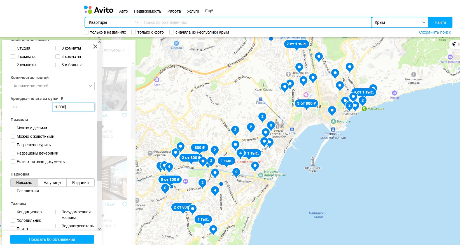Check the 3 комнаты option

(58, 48)
